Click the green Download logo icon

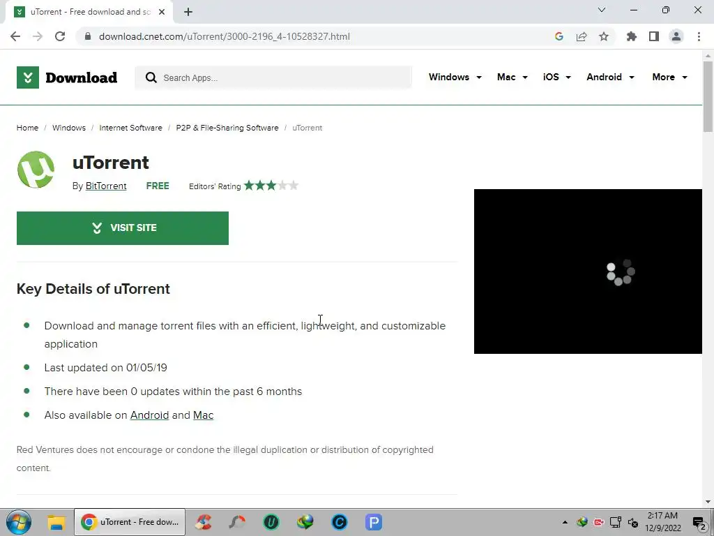pyautogui.click(x=28, y=77)
